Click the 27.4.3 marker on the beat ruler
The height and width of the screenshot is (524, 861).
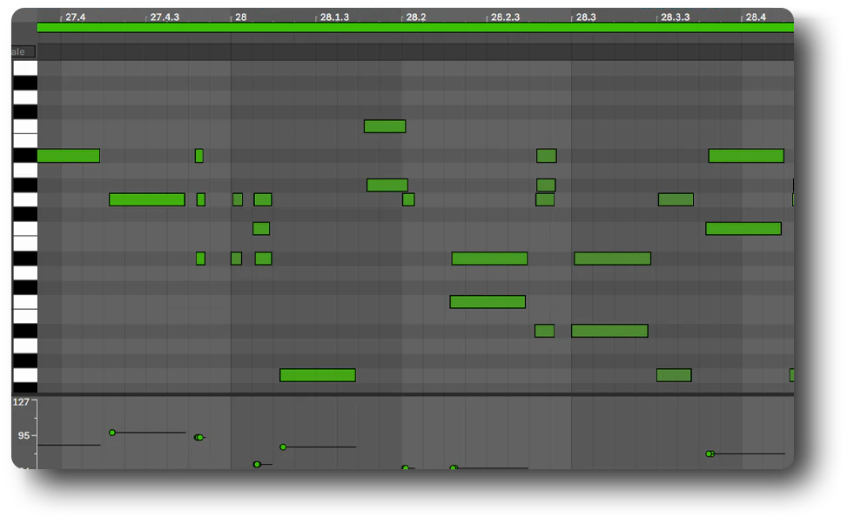coord(165,17)
